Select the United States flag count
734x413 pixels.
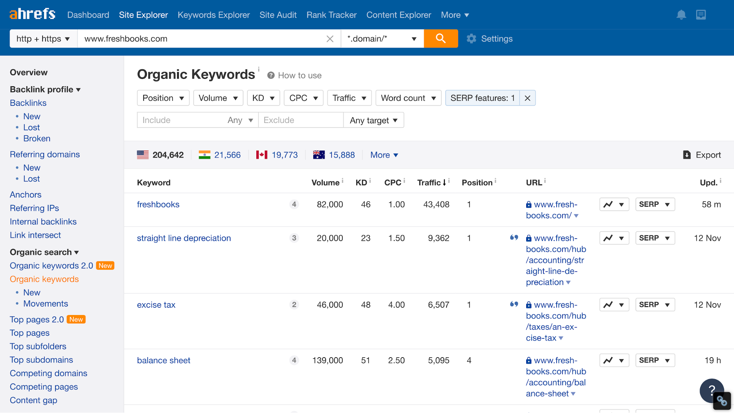(x=160, y=155)
